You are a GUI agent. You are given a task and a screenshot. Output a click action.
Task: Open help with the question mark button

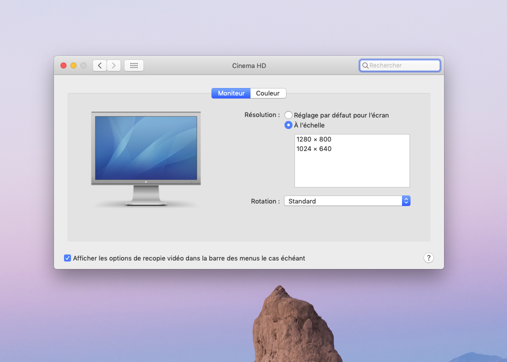[428, 258]
